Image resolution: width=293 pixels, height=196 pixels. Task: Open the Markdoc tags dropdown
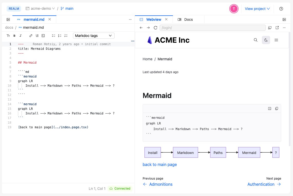click(x=94, y=36)
